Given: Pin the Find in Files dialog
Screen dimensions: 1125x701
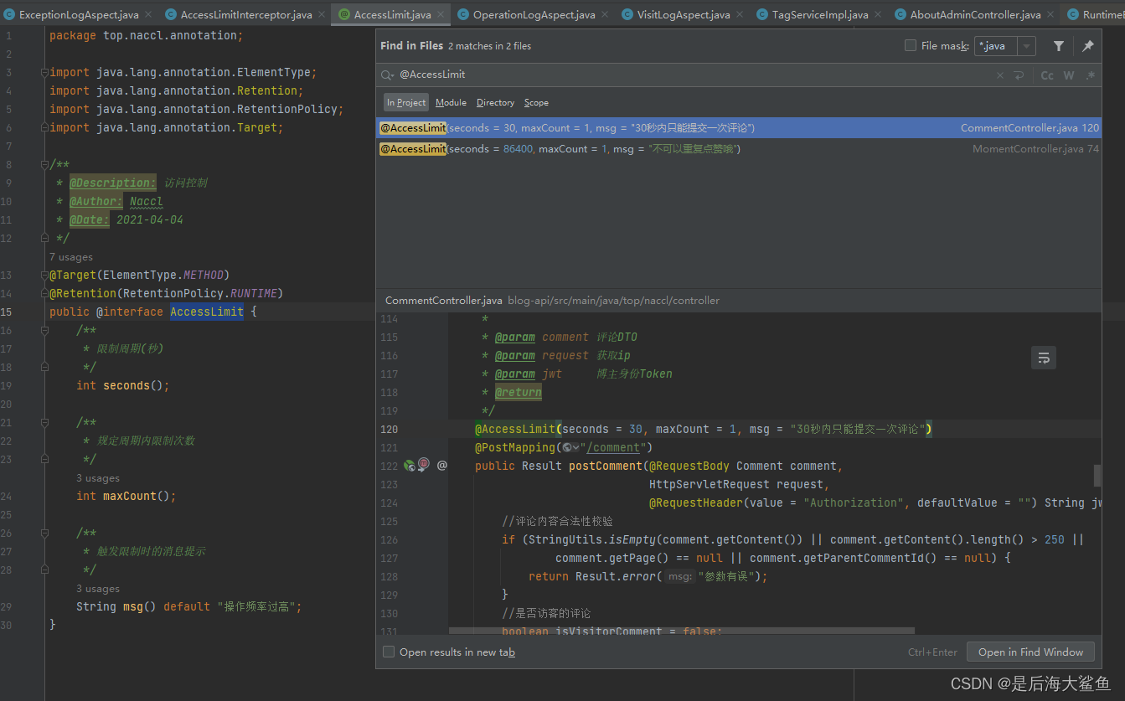Looking at the screenshot, I should [x=1088, y=46].
